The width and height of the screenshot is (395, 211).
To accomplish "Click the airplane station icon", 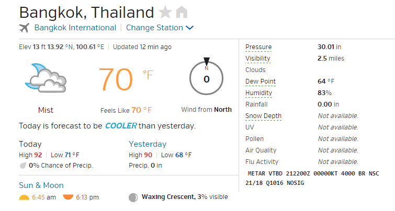I will click(24, 28).
